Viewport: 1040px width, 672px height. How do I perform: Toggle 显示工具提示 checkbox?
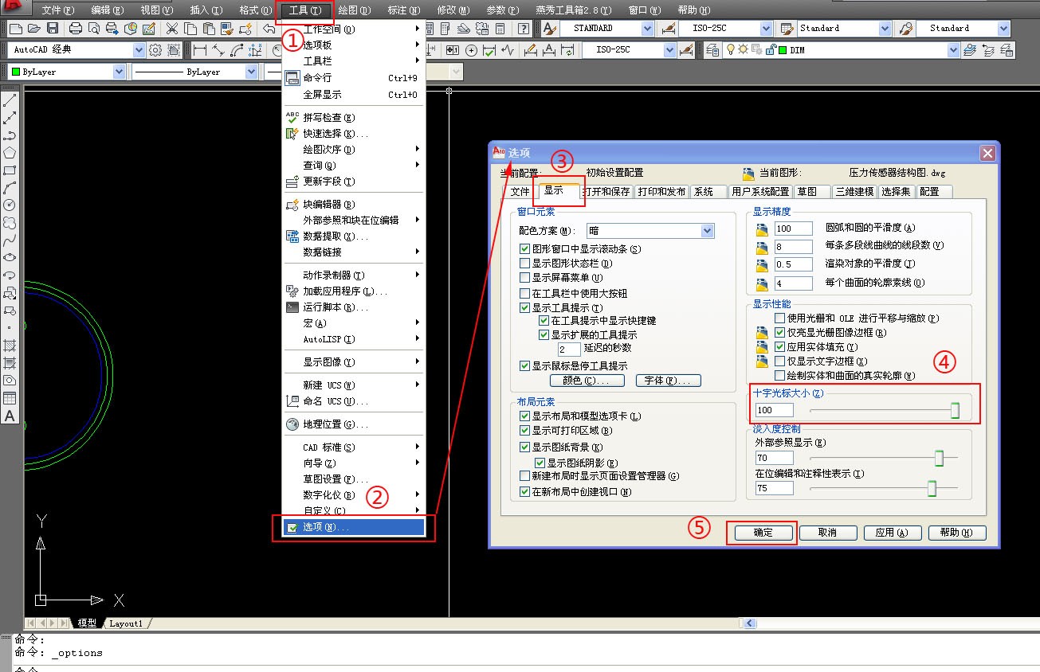[x=524, y=307]
